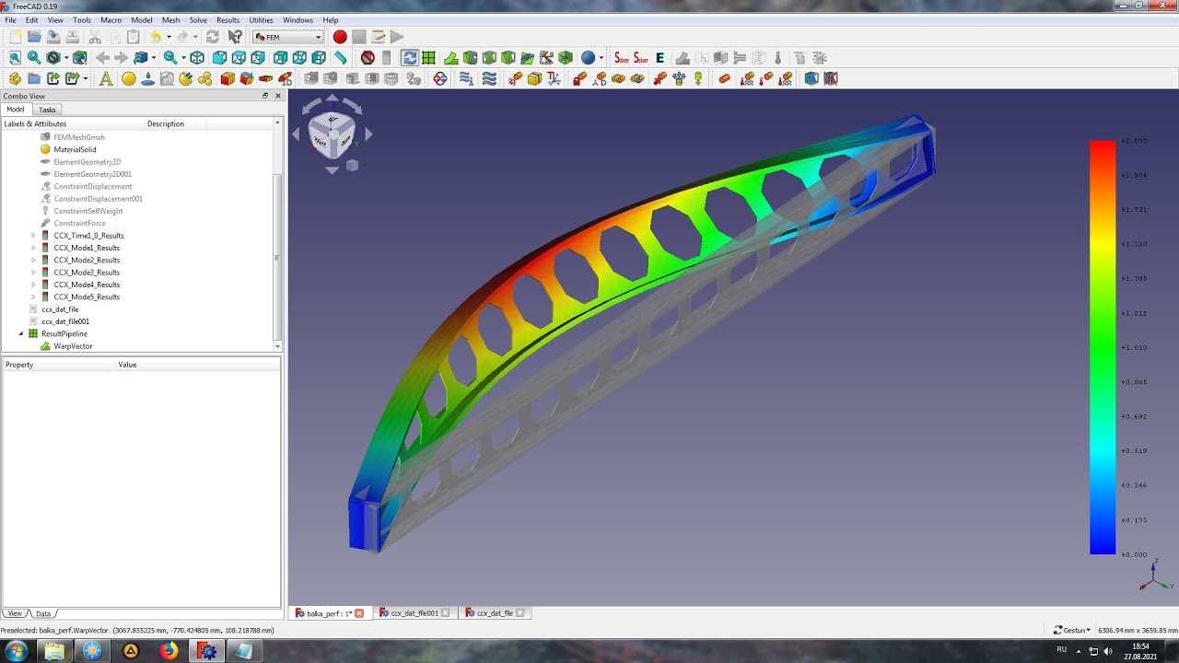Click the color legend gradient bar
Screen dimensions: 1179x663
1103,347
